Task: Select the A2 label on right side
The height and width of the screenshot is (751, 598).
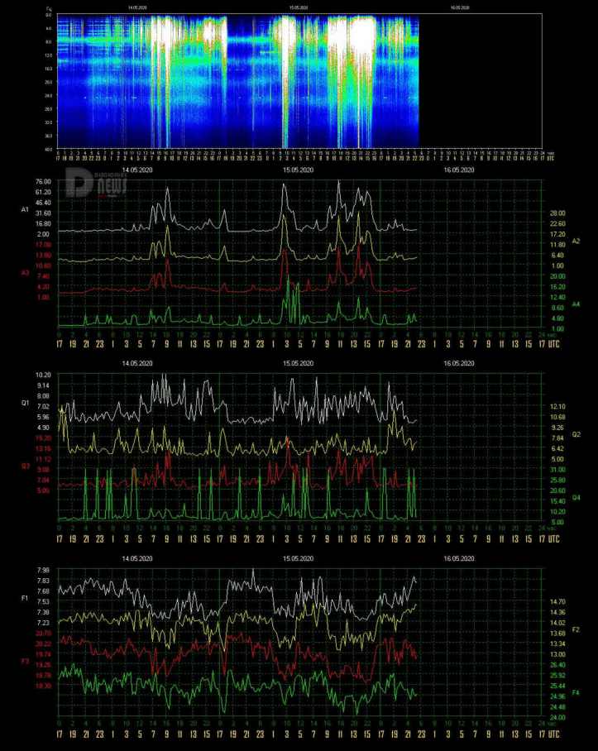Action: (x=576, y=240)
